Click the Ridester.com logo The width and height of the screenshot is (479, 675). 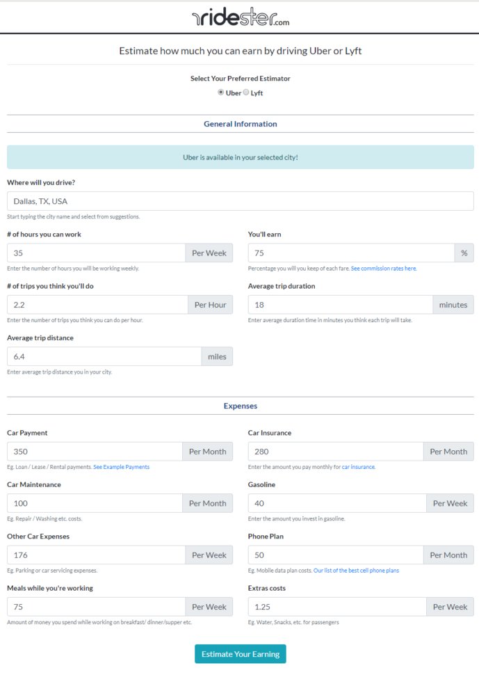click(239, 15)
